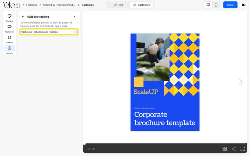Open the Controls panel
Viewport: 250px width, 156px height.
(x=9, y=39)
